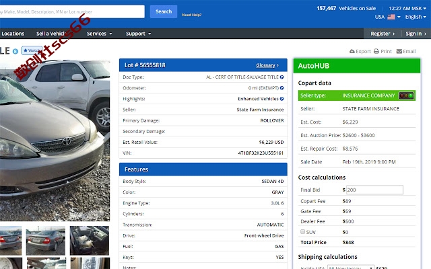This screenshot has height=269, width=431.
Task: Select Sale Date Feb 19th, 2019 text
Action: click(369, 162)
